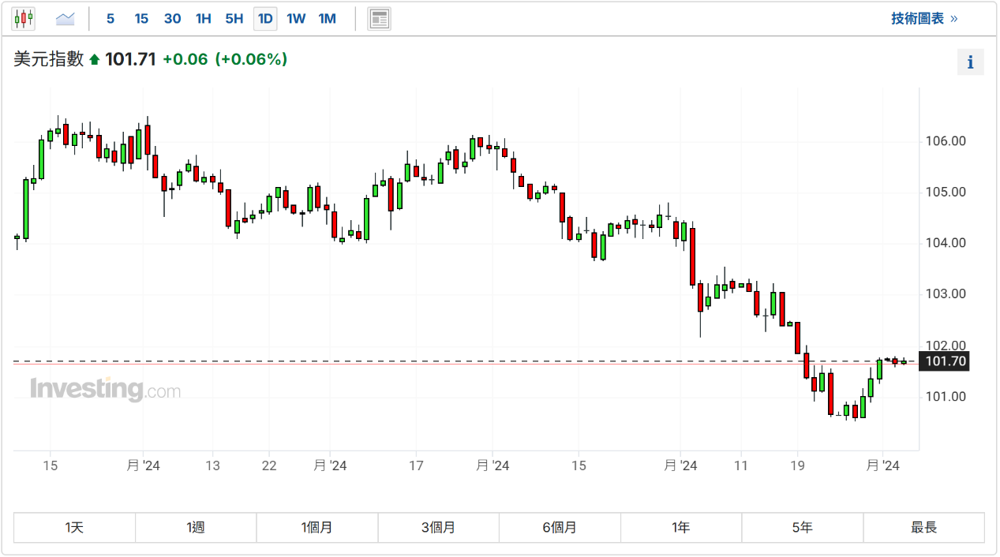Show the 3個月 range
1000x557 pixels.
(x=439, y=528)
